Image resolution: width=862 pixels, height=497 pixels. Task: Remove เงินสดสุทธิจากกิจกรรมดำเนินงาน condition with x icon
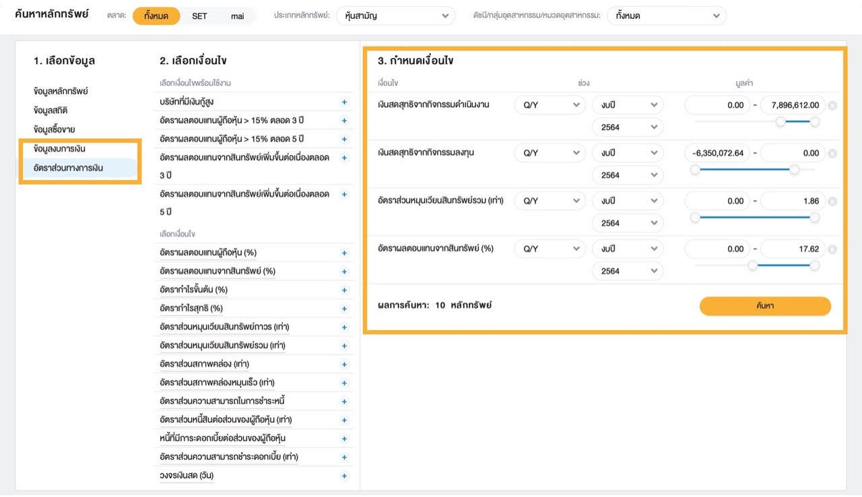(x=832, y=106)
